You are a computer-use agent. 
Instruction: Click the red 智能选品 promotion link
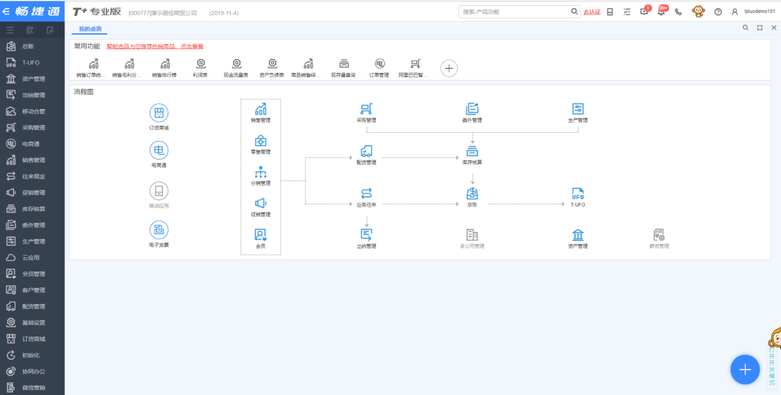(155, 46)
